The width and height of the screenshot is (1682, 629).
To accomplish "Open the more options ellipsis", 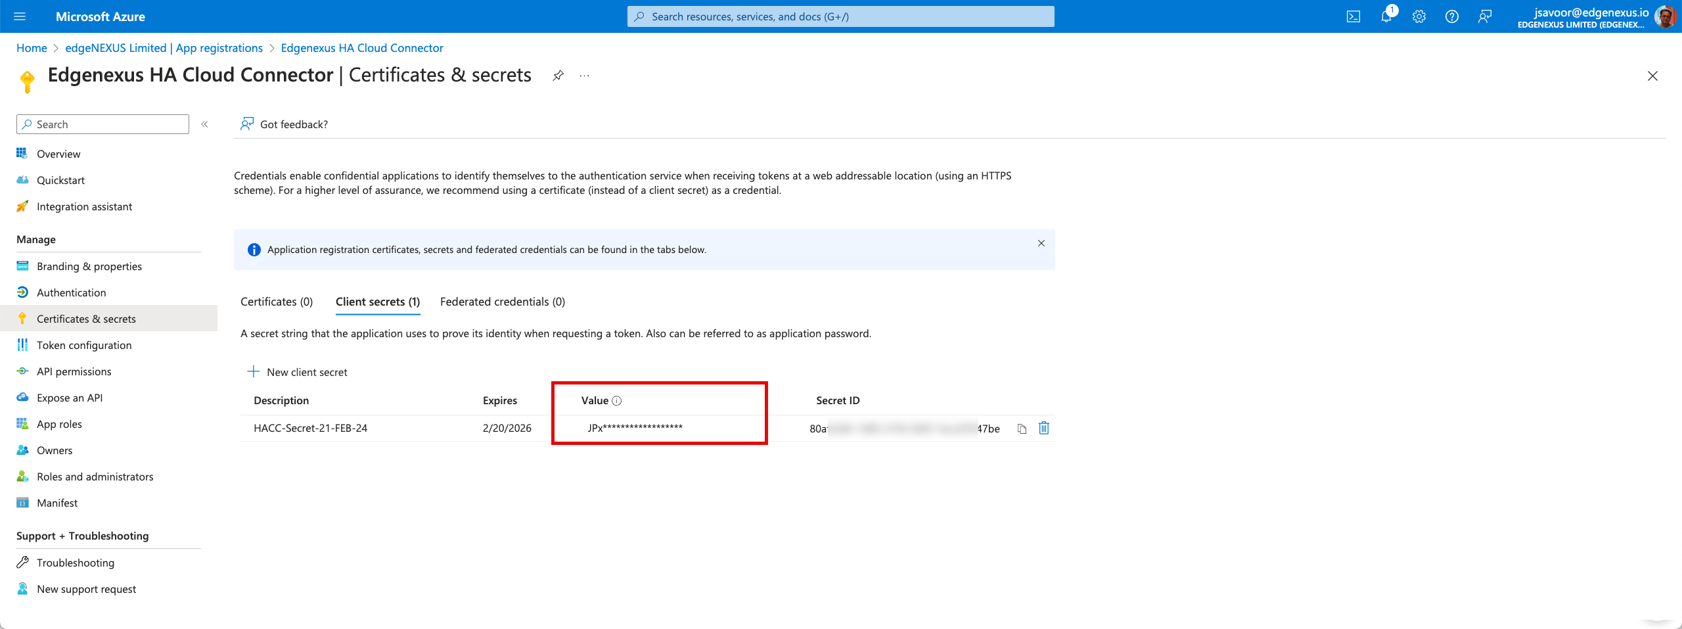I will click(584, 76).
